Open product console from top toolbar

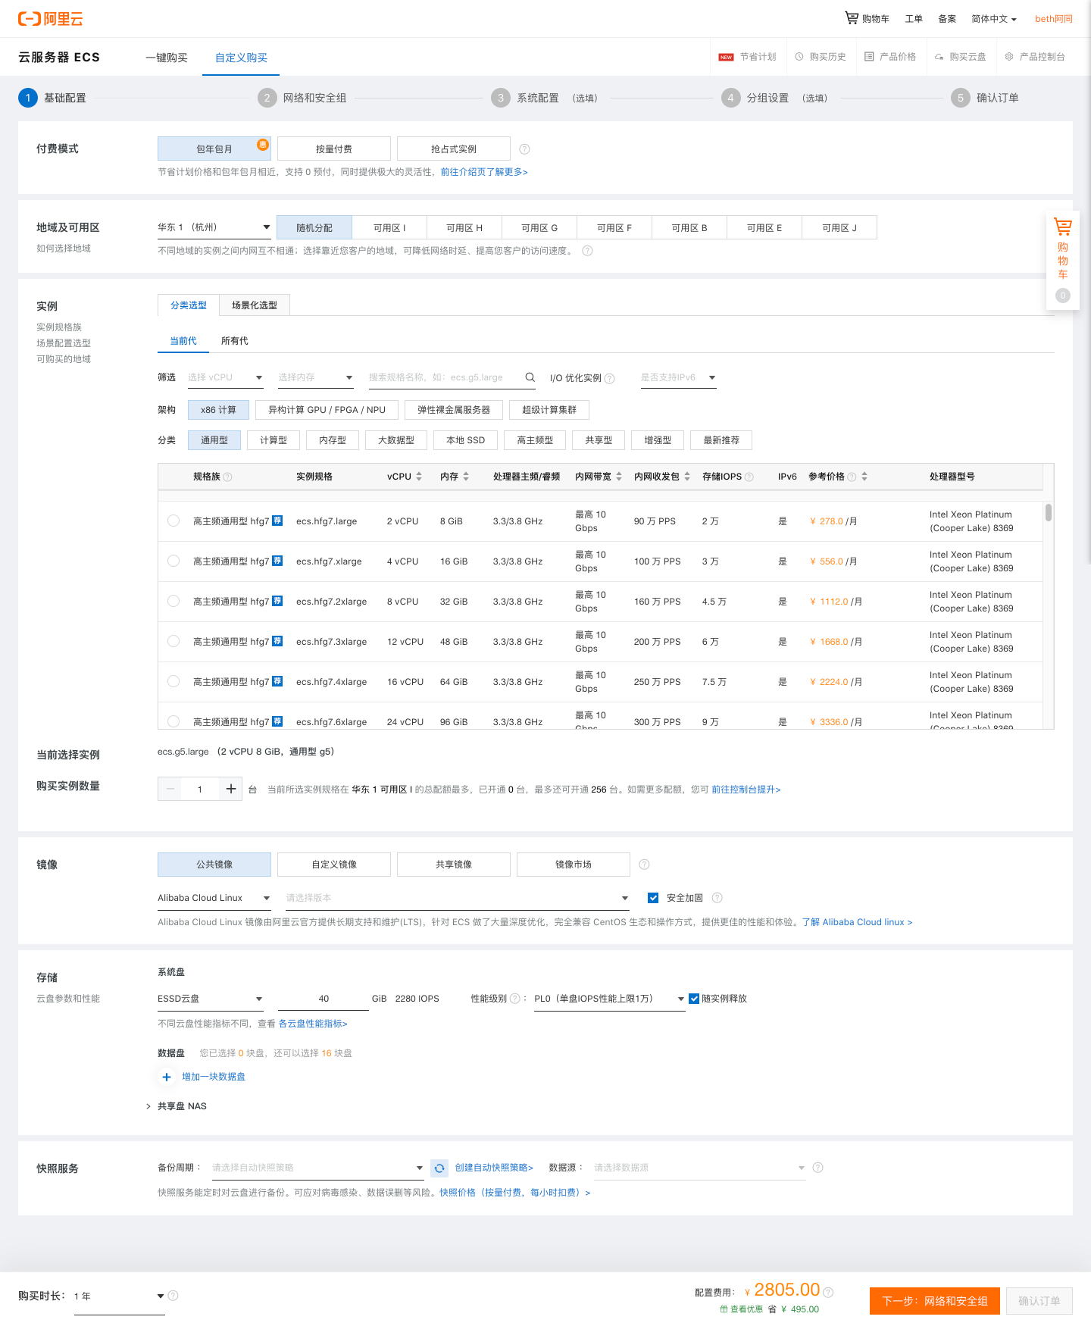tap(1035, 57)
